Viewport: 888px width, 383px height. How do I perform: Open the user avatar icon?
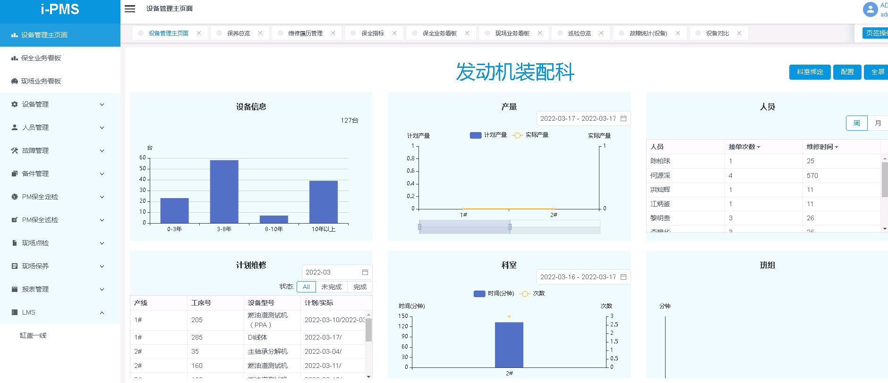(x=870, y=9)
